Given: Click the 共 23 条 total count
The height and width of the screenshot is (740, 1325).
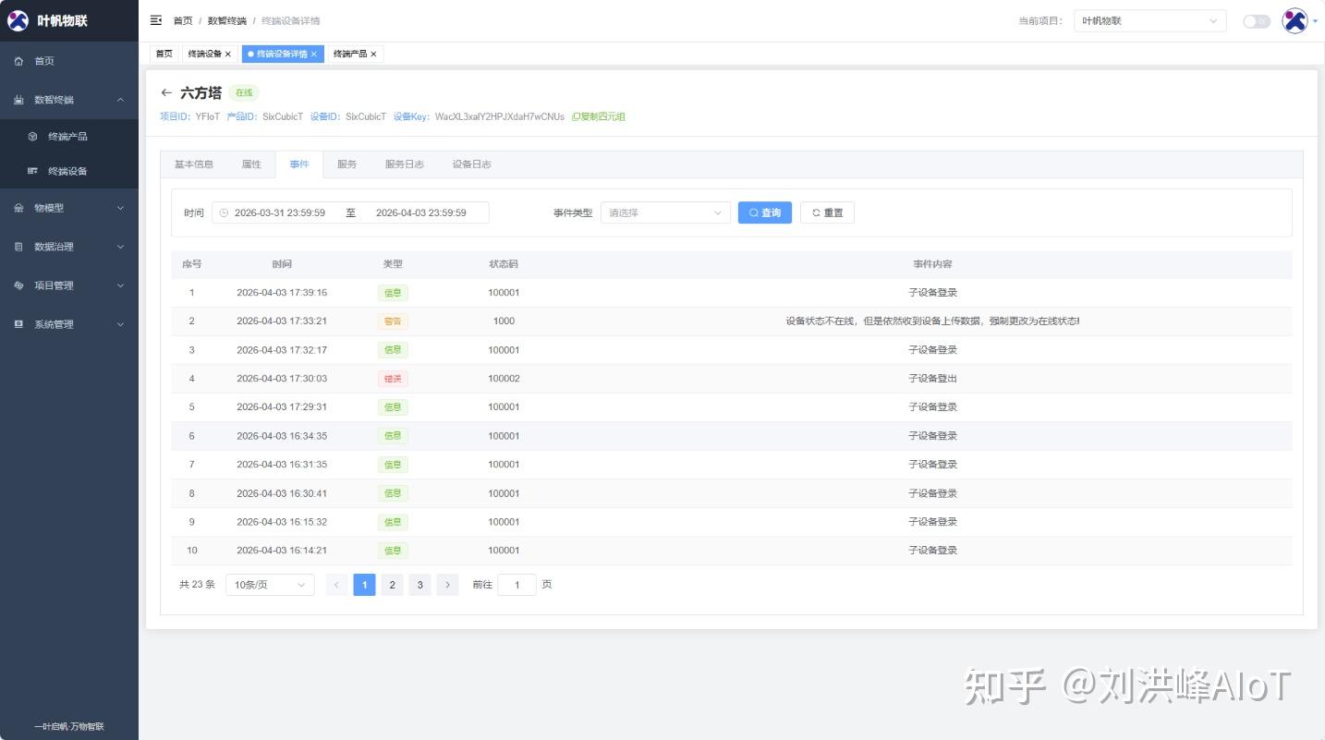Looking at the screenshot, I should [197, 585].
